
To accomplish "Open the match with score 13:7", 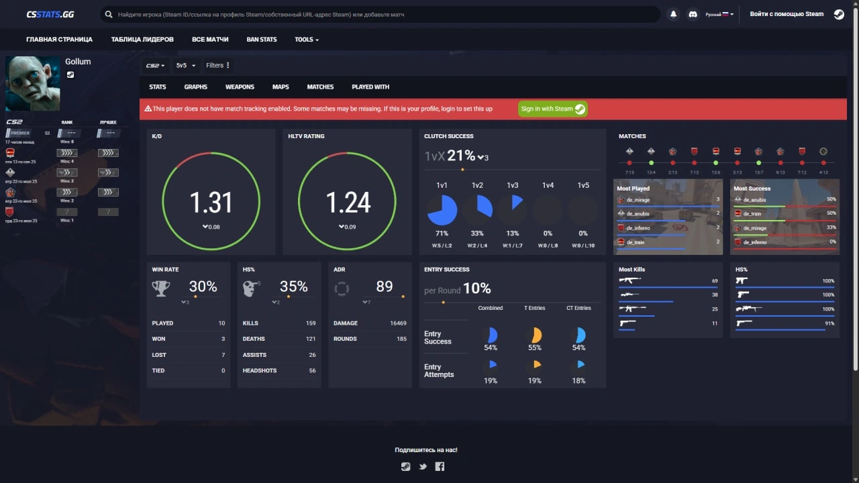I will [759, 161].
